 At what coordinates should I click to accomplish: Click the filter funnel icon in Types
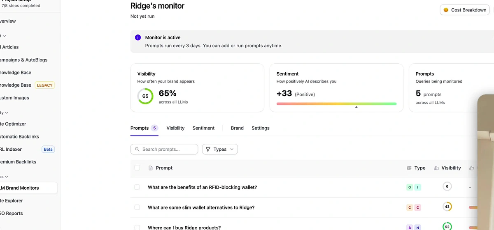click(x=208, y=149)
